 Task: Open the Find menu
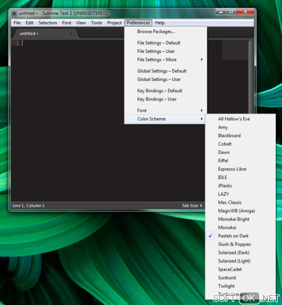click(67, 23)
